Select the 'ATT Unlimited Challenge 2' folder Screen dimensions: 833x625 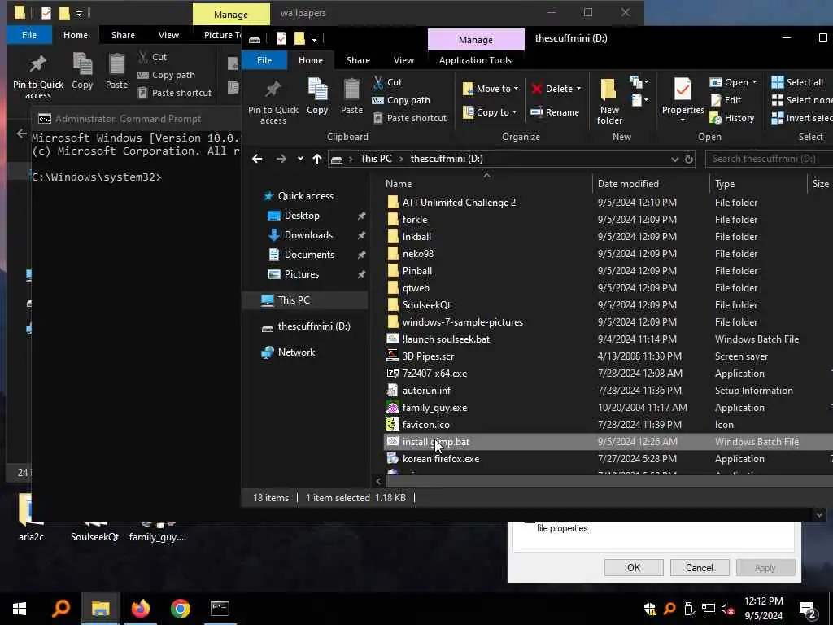459,203
